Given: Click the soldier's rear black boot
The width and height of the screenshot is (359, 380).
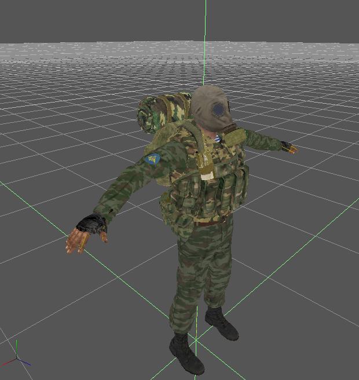Looking at the screenshot, I should [x=221, y=323].
